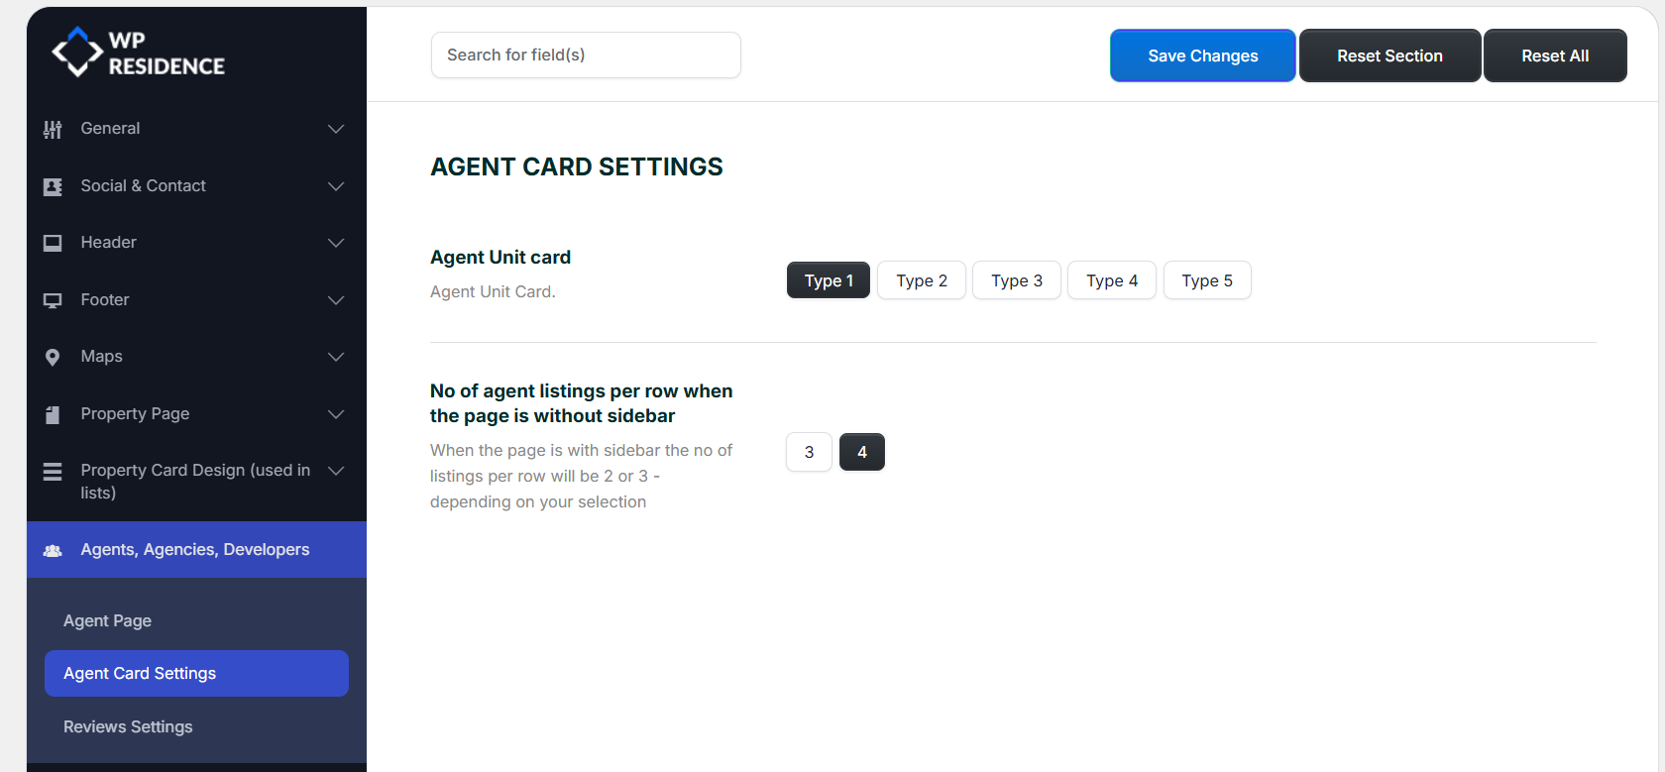Select Type 2 agent unit card
The width and height of the screenshot is (1665, 772).
coord(921,280)
